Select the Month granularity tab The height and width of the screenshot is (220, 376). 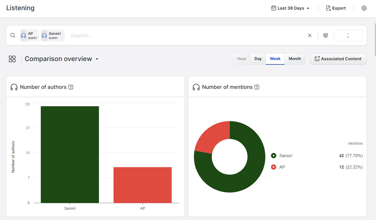coord(295,59)
